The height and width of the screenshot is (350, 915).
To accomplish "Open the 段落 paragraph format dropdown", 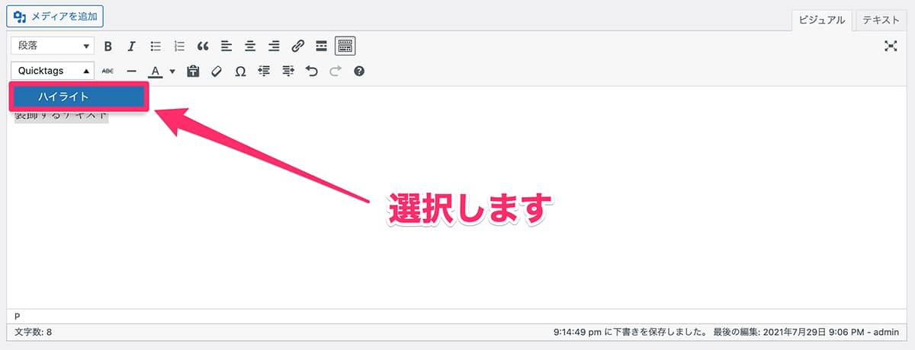I will point(53,46).
